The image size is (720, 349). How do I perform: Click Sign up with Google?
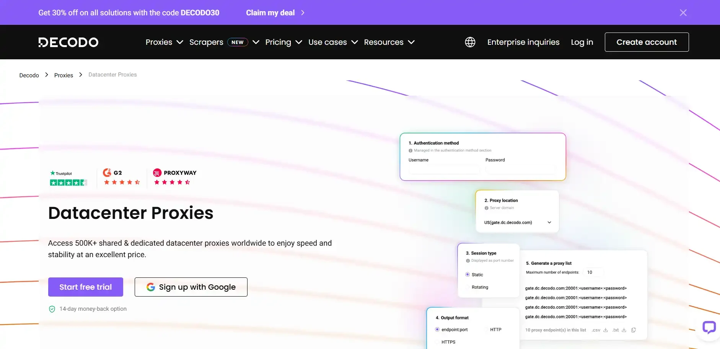[191, 287]
